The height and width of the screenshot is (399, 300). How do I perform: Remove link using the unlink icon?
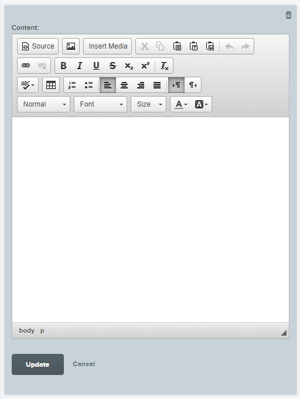point(42,66)
